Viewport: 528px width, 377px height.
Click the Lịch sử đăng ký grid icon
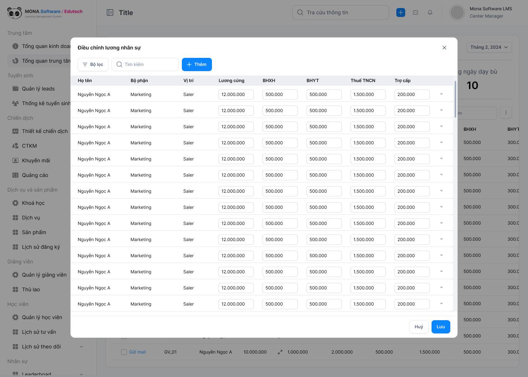(15, 247)
